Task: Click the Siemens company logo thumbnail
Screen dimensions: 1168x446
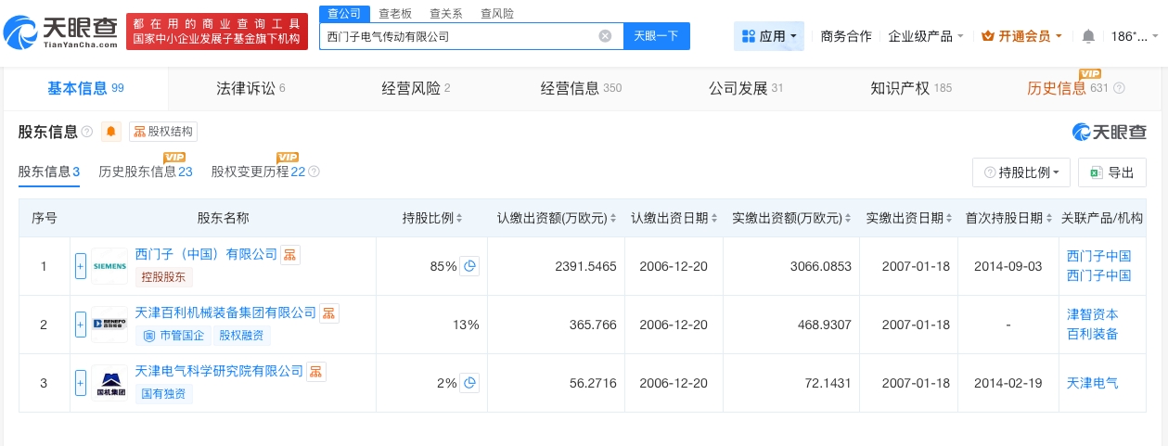Action: coord(109,266)
